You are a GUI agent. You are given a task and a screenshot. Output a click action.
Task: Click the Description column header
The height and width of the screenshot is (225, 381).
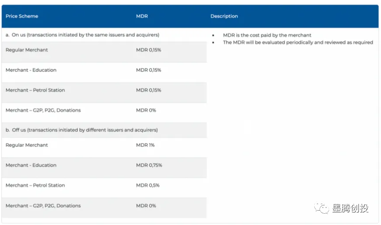224,16
